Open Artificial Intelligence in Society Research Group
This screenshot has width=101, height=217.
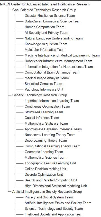47,191
